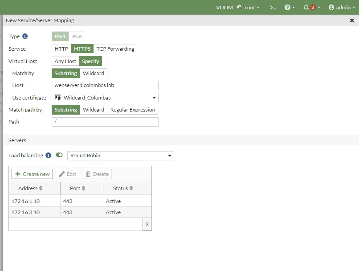Open the help question mark menu

tap(290, 8)
